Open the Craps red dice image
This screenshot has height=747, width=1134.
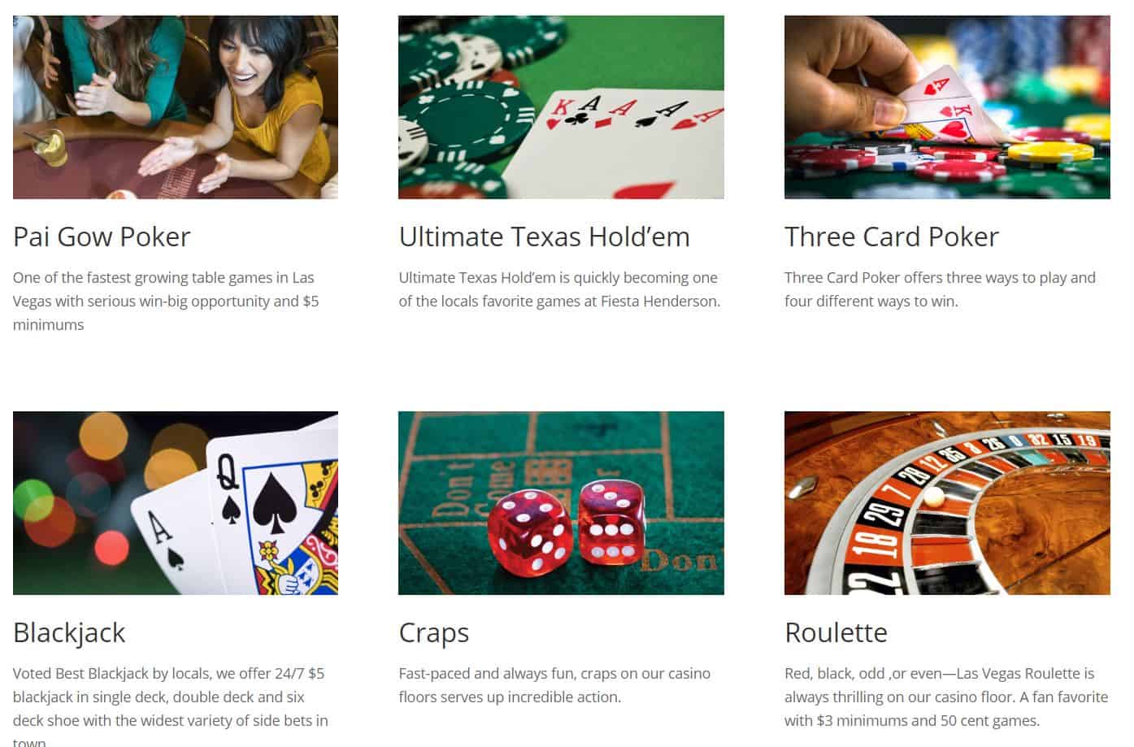(561, 503)
